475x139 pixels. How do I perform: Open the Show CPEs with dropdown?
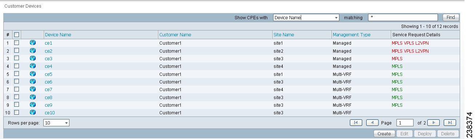point(306,17)
